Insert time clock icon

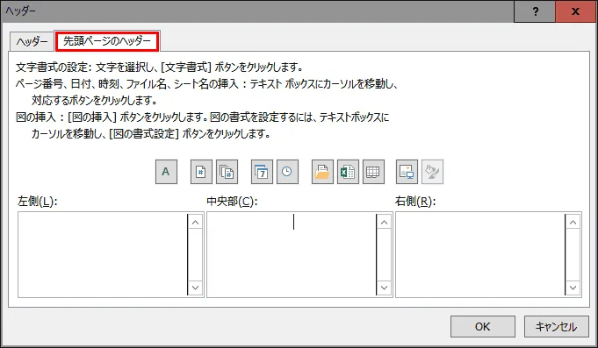287,172
